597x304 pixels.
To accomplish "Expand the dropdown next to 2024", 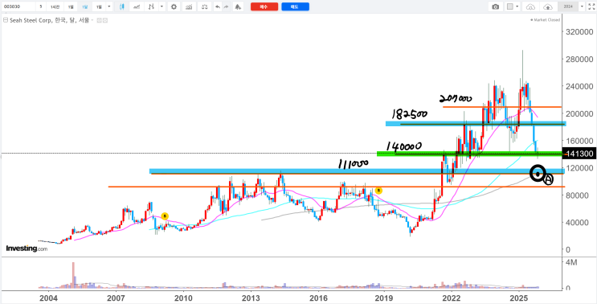I will 582,6.
